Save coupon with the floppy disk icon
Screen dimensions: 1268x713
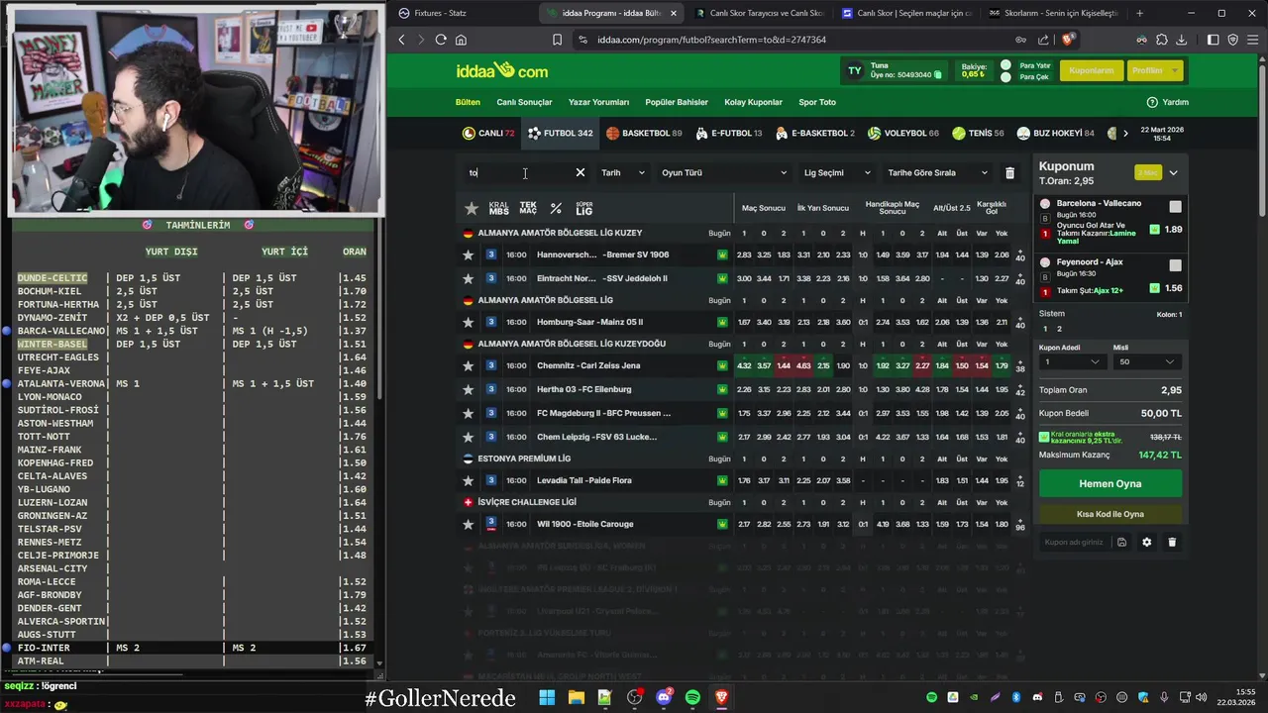pos(1121,543)
